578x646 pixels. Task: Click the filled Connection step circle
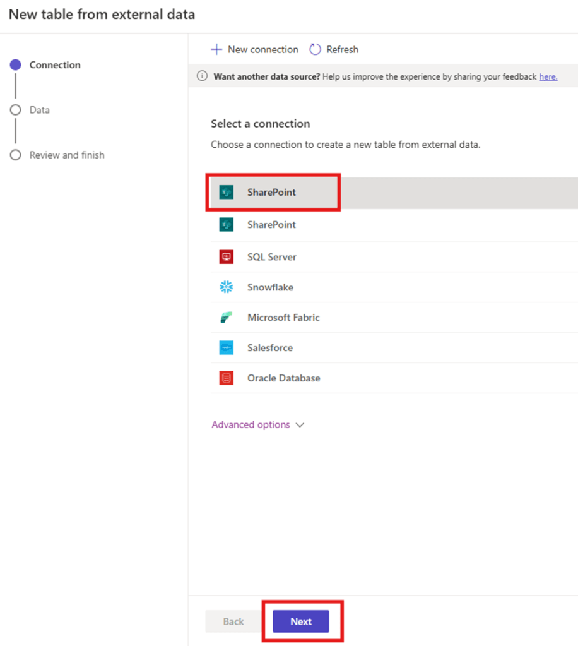[x=16, y=65]
